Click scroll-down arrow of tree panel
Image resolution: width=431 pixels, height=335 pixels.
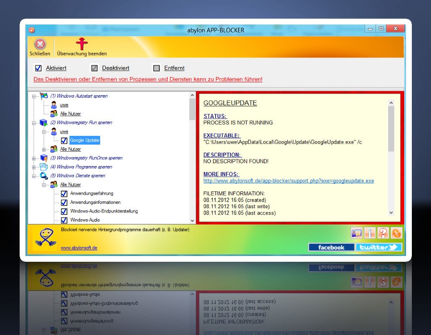click(x=192, y=221)
